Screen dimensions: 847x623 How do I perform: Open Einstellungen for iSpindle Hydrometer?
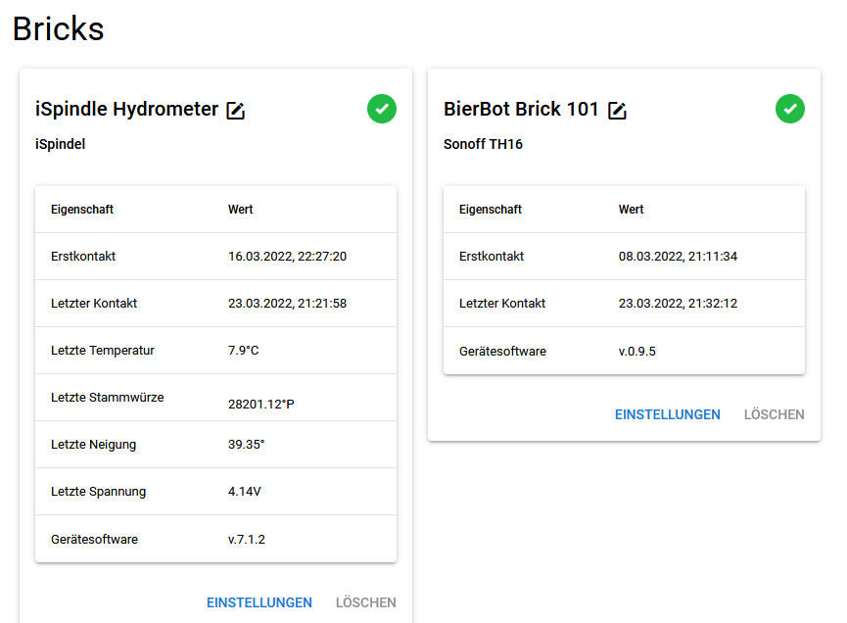[x=259, y=602]
